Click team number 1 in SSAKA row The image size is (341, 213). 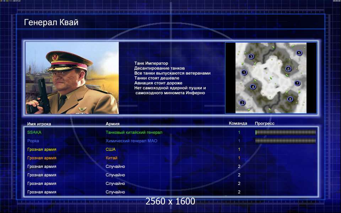click(x=239, y=132)
